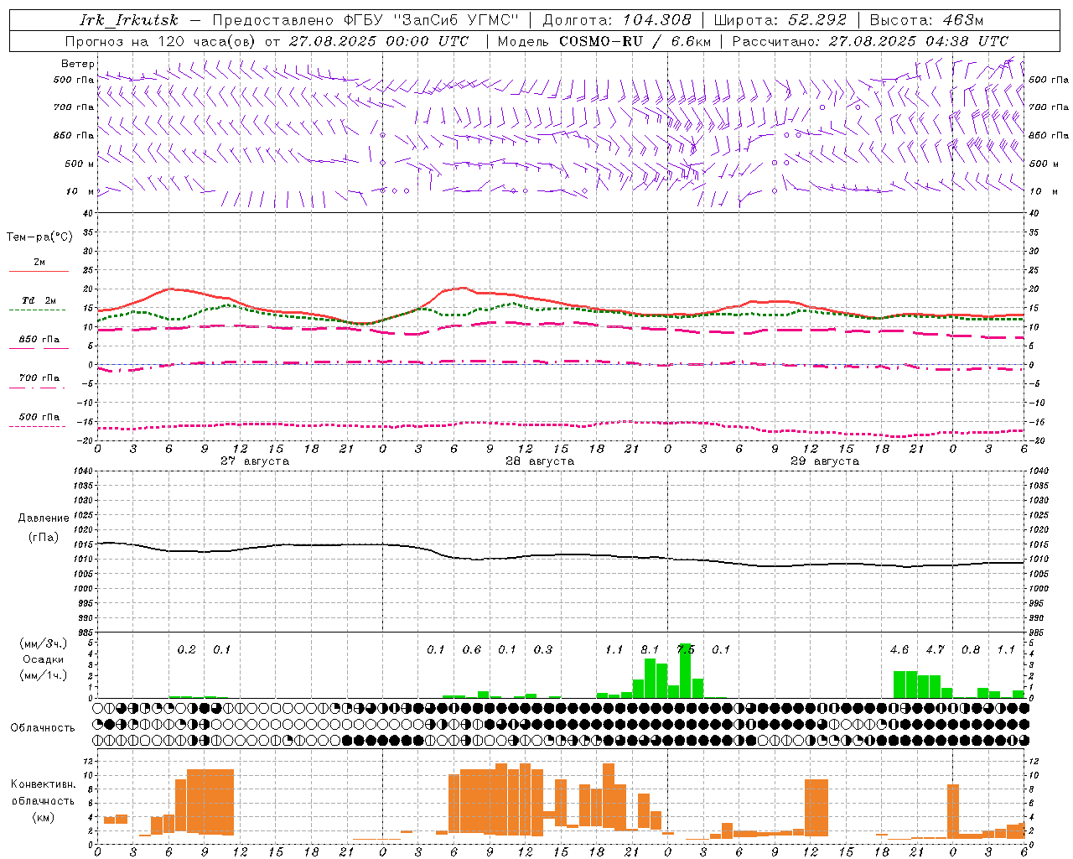The width and height of the screenshot is (1073, 859).
Task: Click the Осадки precipitation label
Action: (44, 659)
